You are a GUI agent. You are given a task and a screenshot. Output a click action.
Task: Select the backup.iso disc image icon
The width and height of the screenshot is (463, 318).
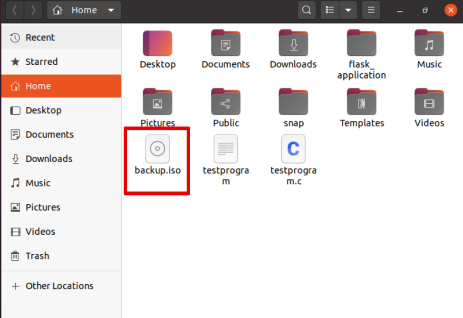point(157,149)
